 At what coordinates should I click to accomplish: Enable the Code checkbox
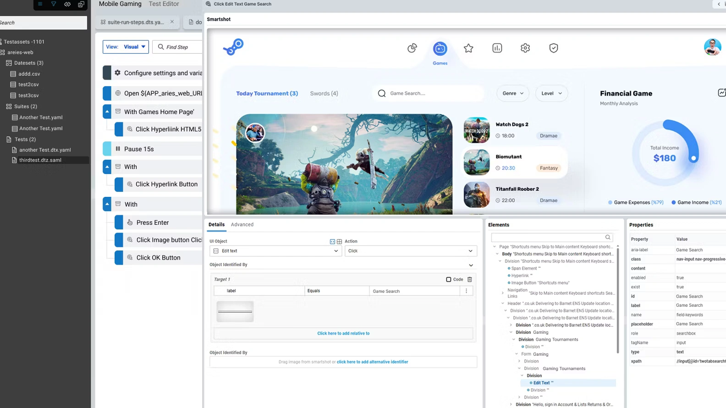(449, 279)
